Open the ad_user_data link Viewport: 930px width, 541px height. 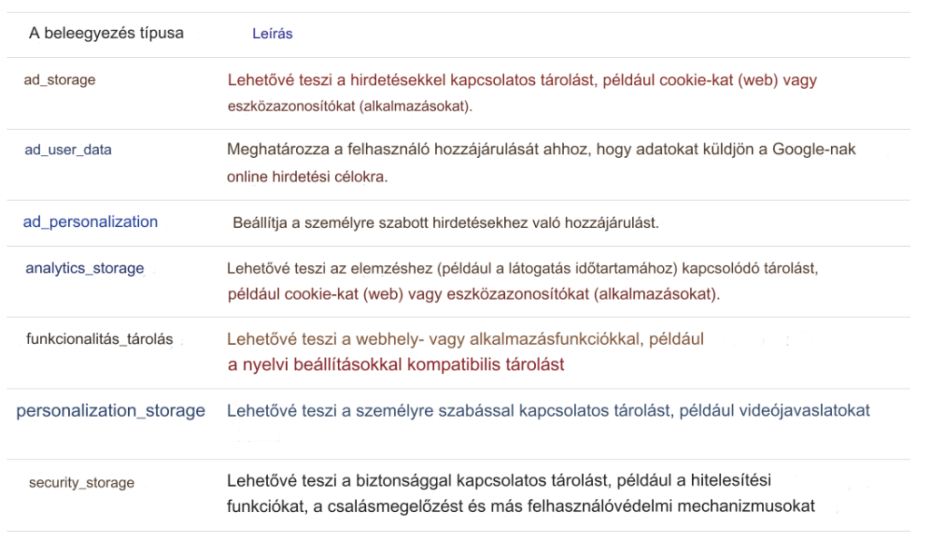68,150
